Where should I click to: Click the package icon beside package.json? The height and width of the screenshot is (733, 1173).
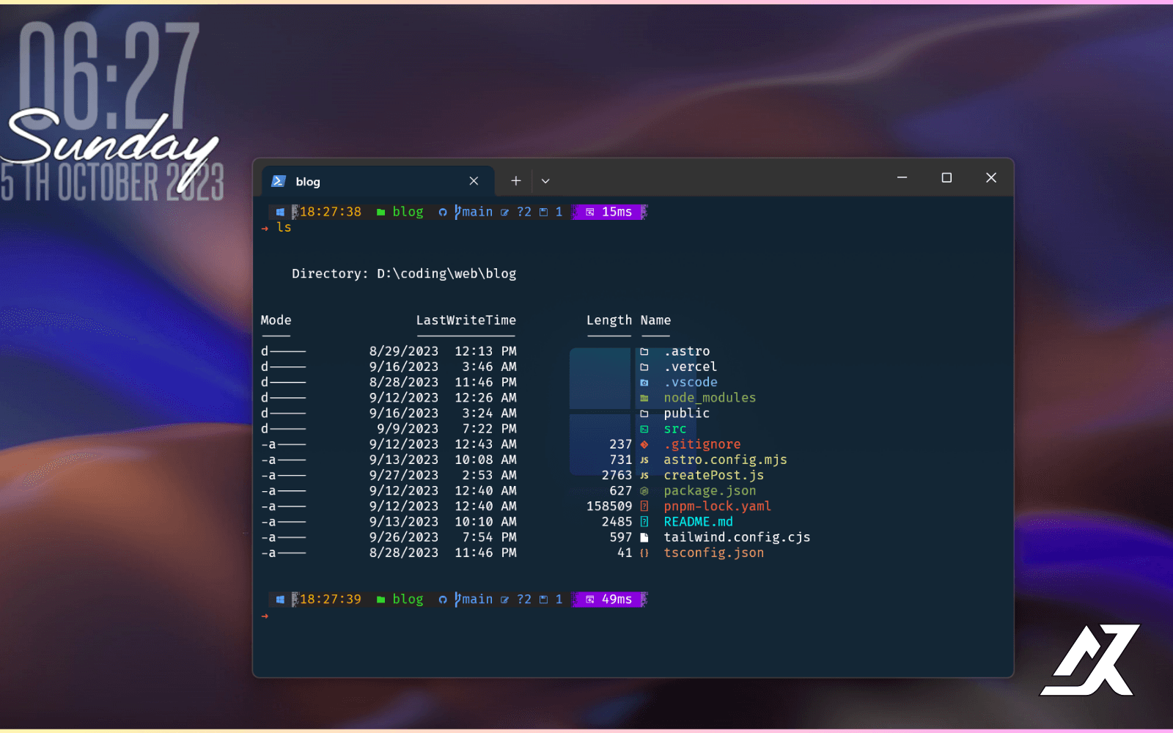(645, 490)
